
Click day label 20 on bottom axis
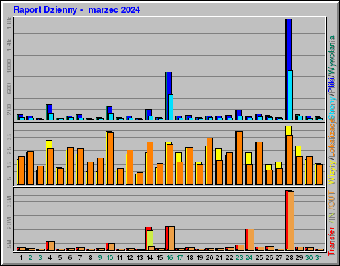coord(209,258)
